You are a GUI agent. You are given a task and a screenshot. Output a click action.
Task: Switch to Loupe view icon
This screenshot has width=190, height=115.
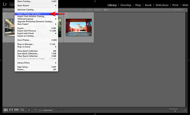click(x=11, y=110)
